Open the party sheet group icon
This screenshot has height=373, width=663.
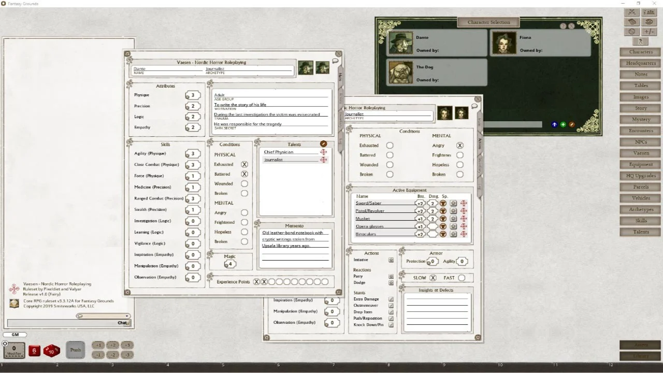point(650,12)
